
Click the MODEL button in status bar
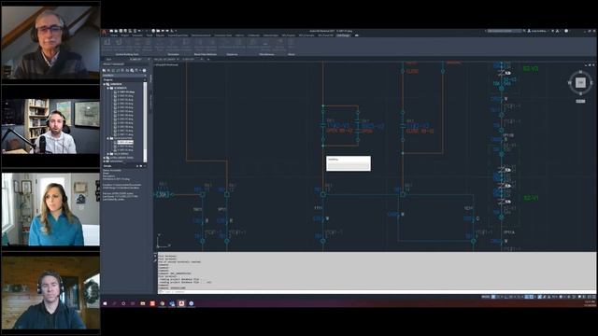point(485,297)
